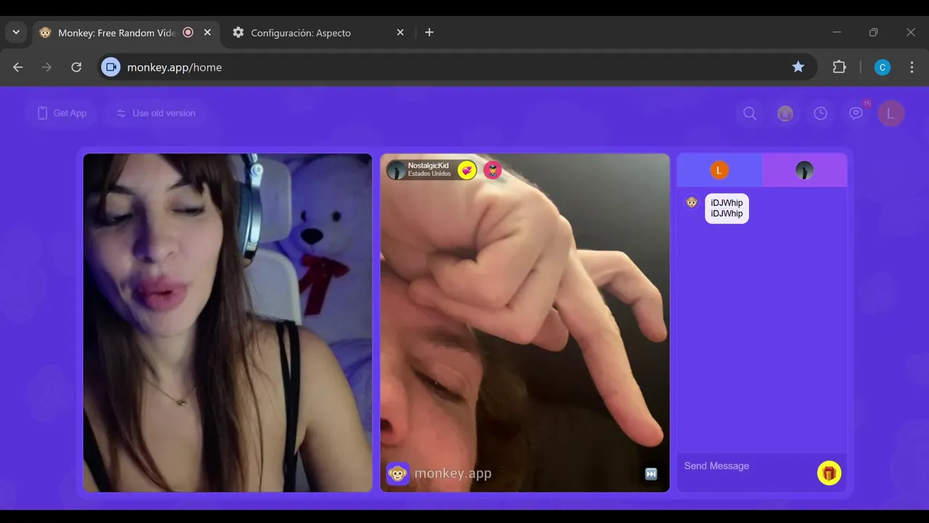Bookmark this page with the star icon
Viewport: 929px width, 523px height.
click(x=798, y=67)
